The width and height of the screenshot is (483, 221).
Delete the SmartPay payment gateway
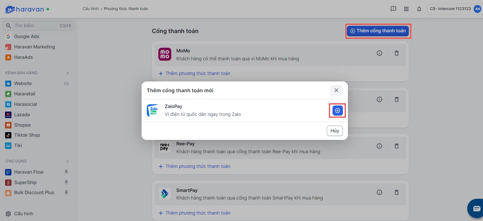point(397,192)
